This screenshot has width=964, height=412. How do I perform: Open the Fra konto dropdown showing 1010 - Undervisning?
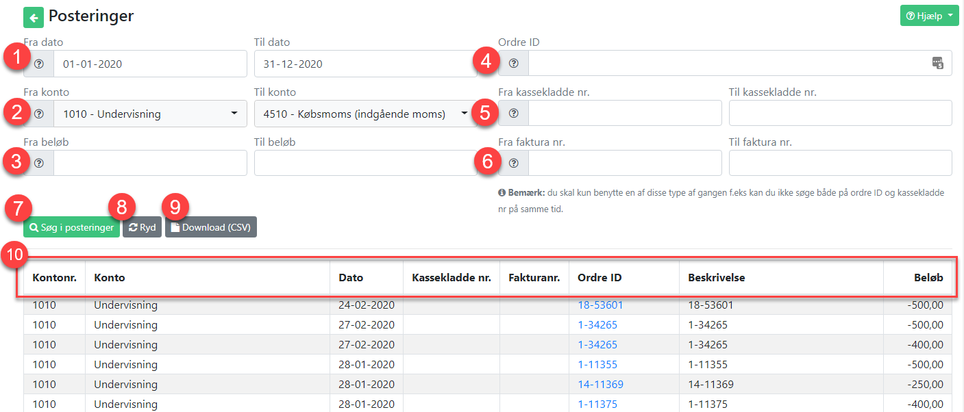point(150,114)
